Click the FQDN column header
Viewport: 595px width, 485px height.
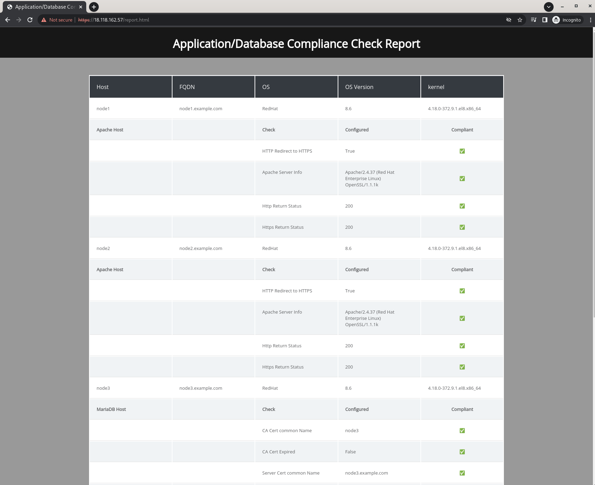214,87
